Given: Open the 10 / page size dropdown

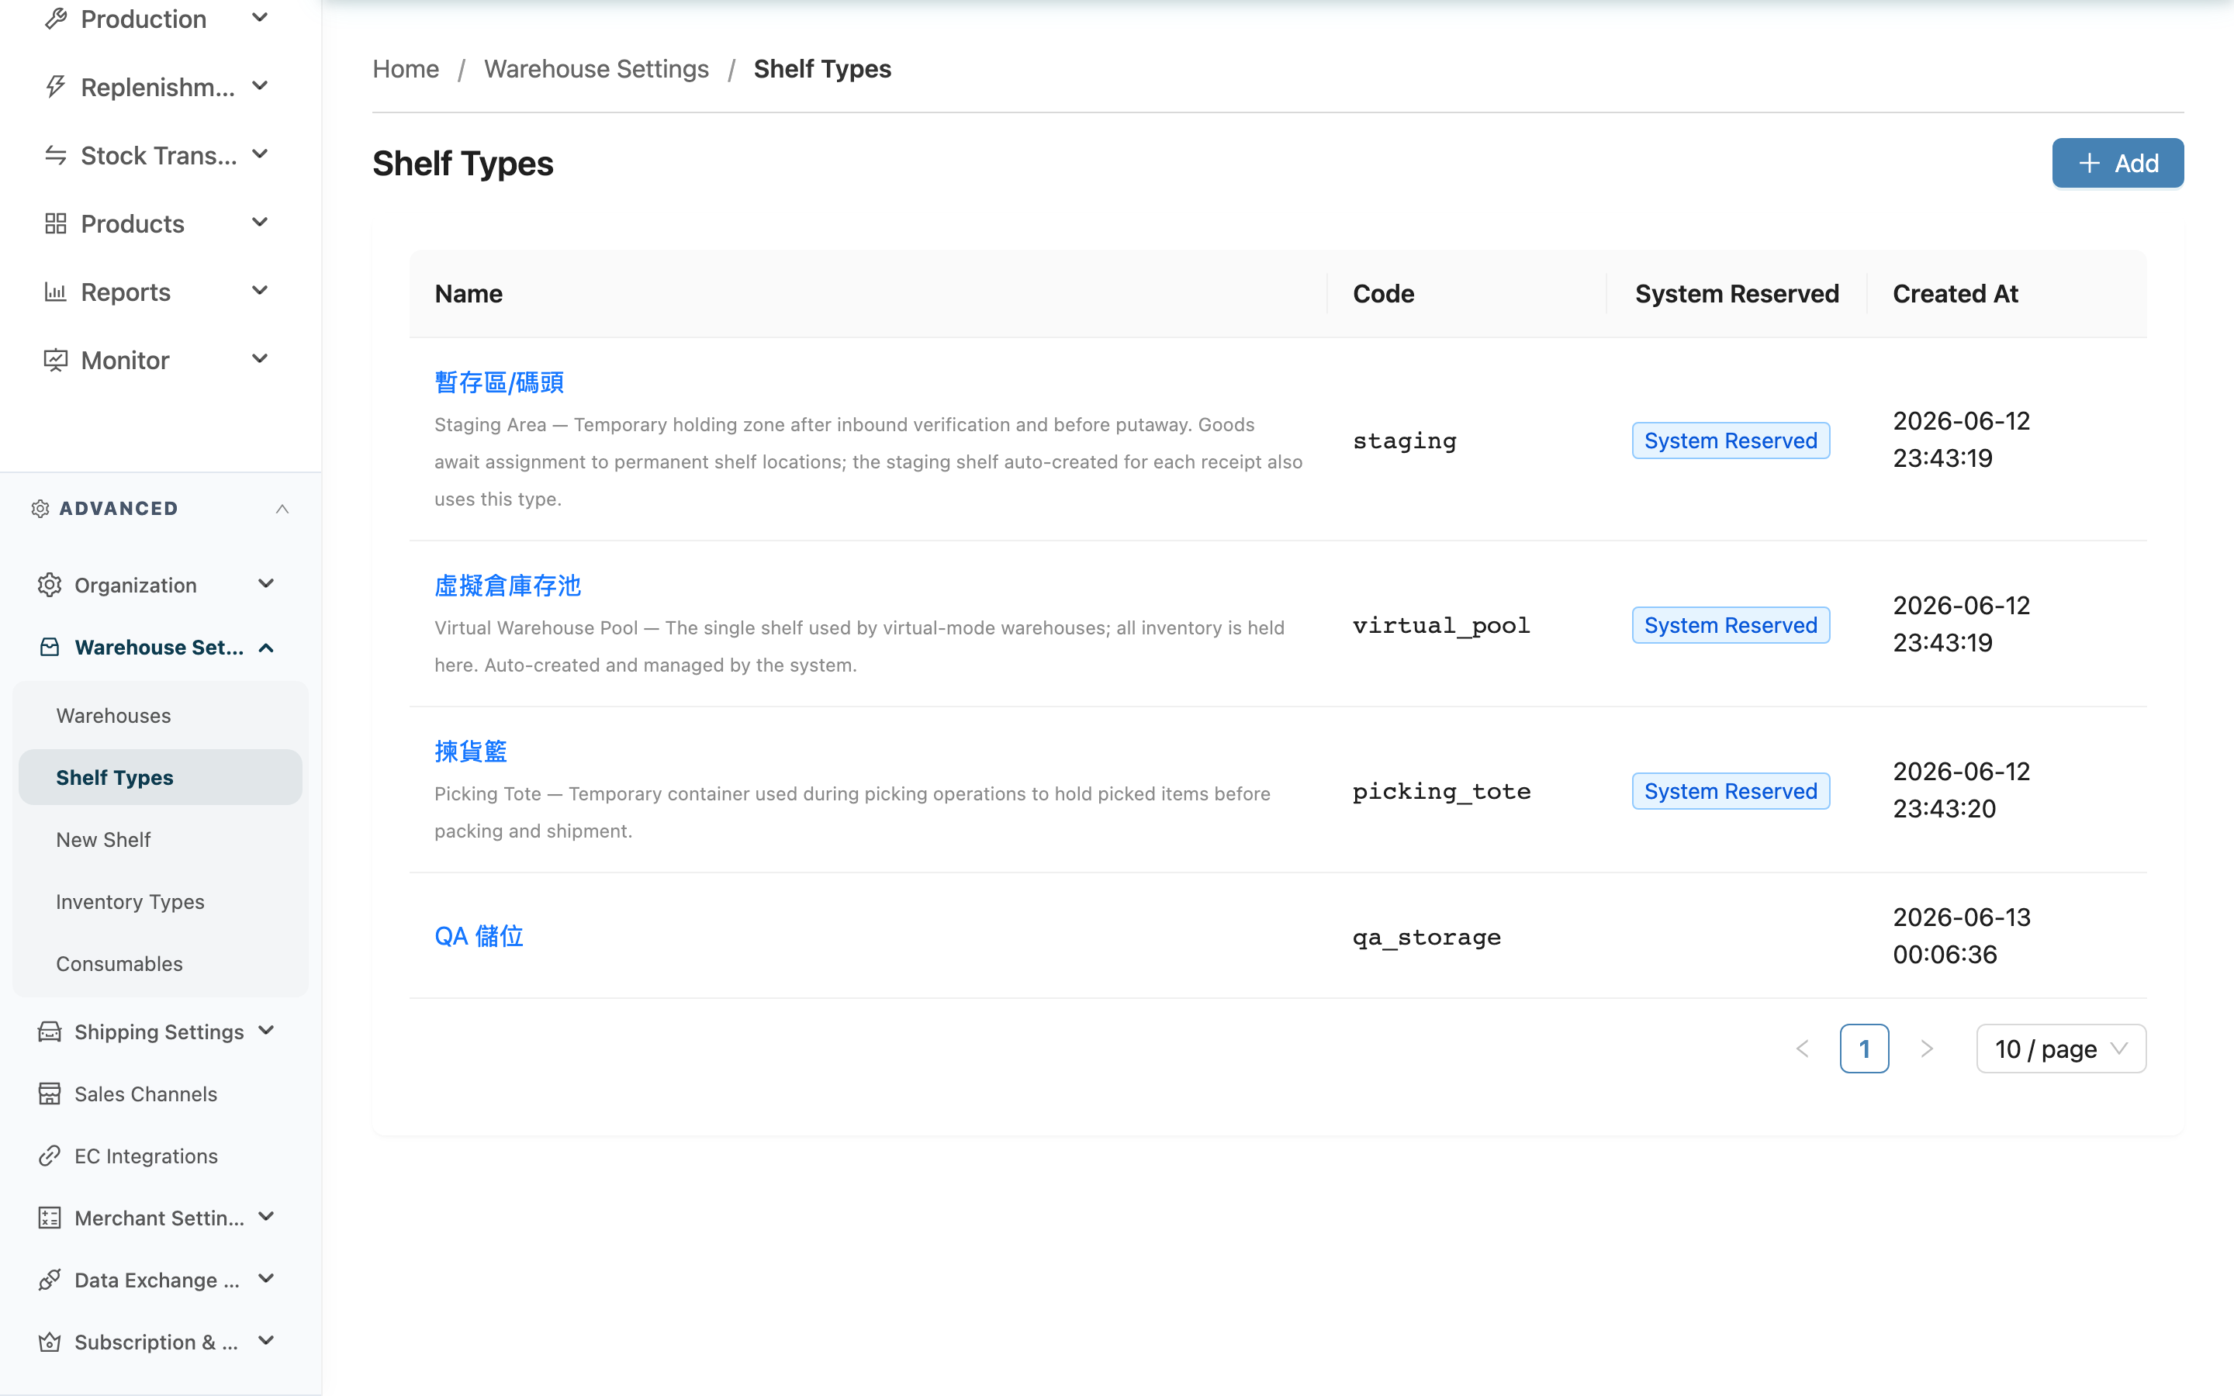Looking at the screenshot, I should [2060, 1049].
